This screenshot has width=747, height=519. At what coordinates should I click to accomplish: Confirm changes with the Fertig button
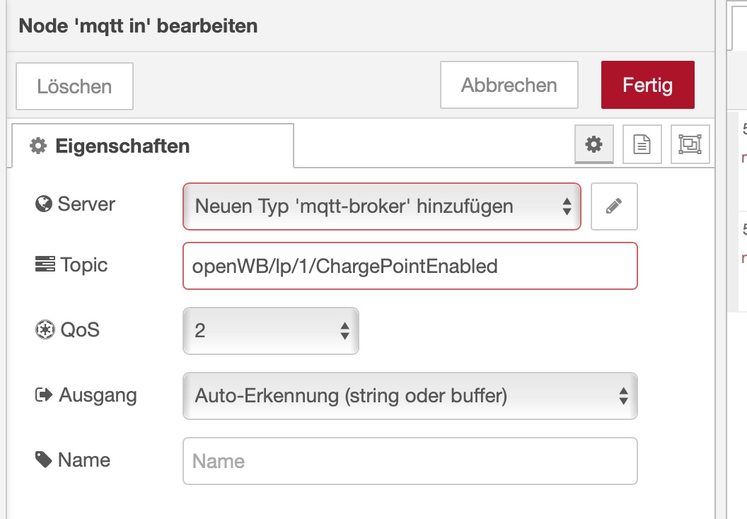647,86
